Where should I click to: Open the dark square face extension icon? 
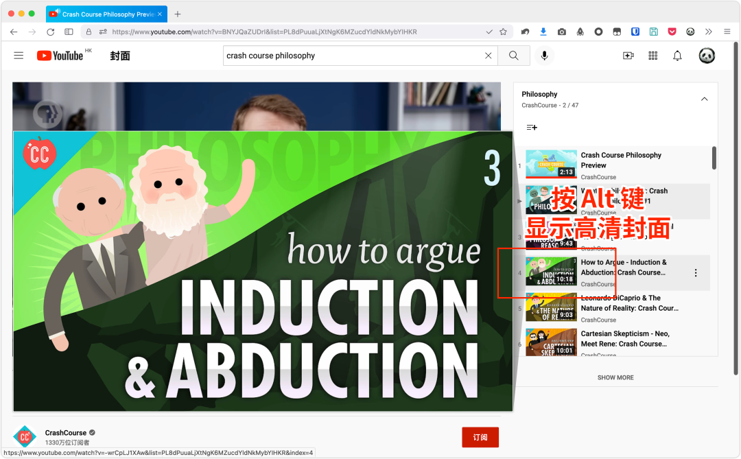[x=617, y=32]
